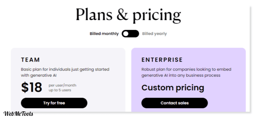Choose the Billed yearly option

tap(155, 34)
